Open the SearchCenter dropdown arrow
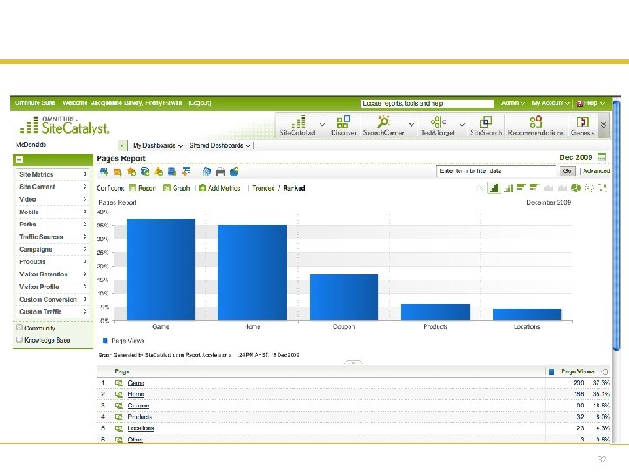Viewport: 629px width, 472px height. coord(411,124)
